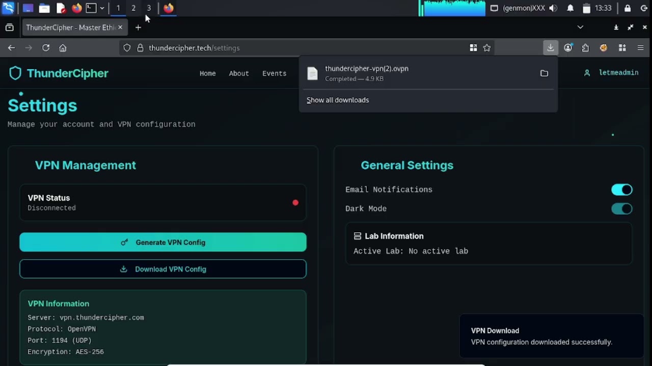Image resolution: width=652 pixels, height=366 pixels.
Task: Launch Firefox from panel quick launcher
Action: click(x=76, y=8)
